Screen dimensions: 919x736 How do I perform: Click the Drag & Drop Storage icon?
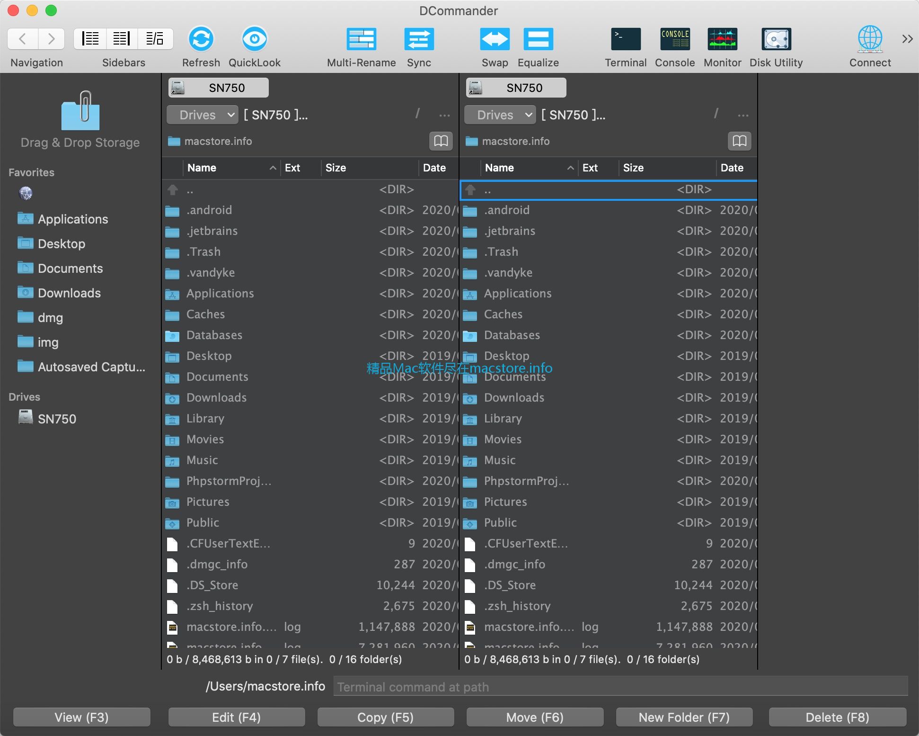(x=80, y=111)
